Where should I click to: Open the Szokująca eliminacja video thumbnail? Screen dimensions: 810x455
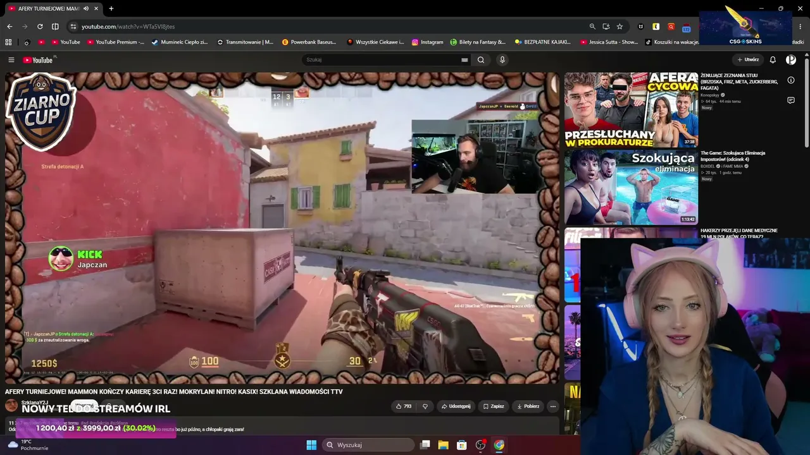[631, 187]
